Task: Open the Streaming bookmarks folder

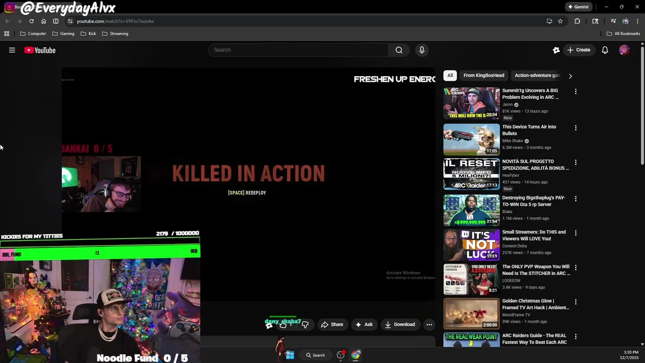Action: (x=115, y=34)
